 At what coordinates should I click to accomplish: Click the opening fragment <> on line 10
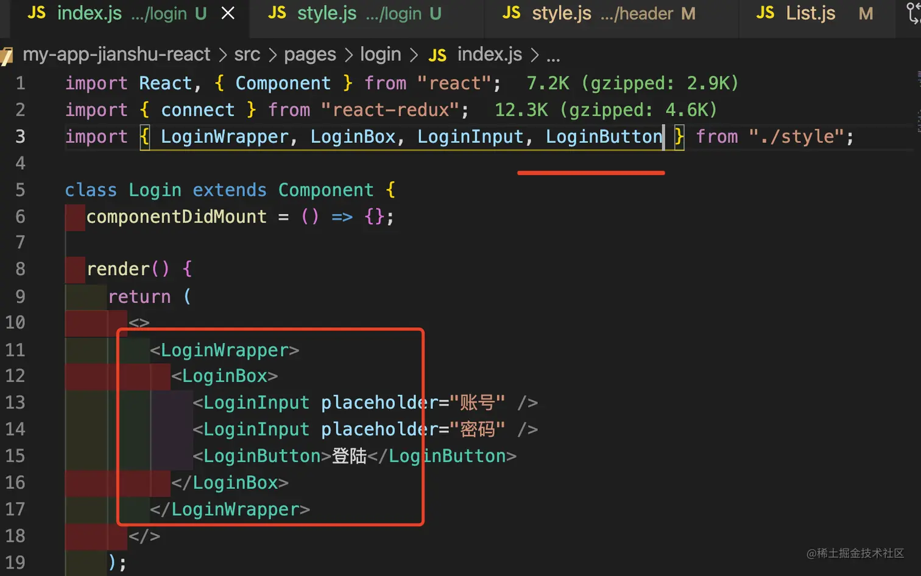click(x=139, y=322)
